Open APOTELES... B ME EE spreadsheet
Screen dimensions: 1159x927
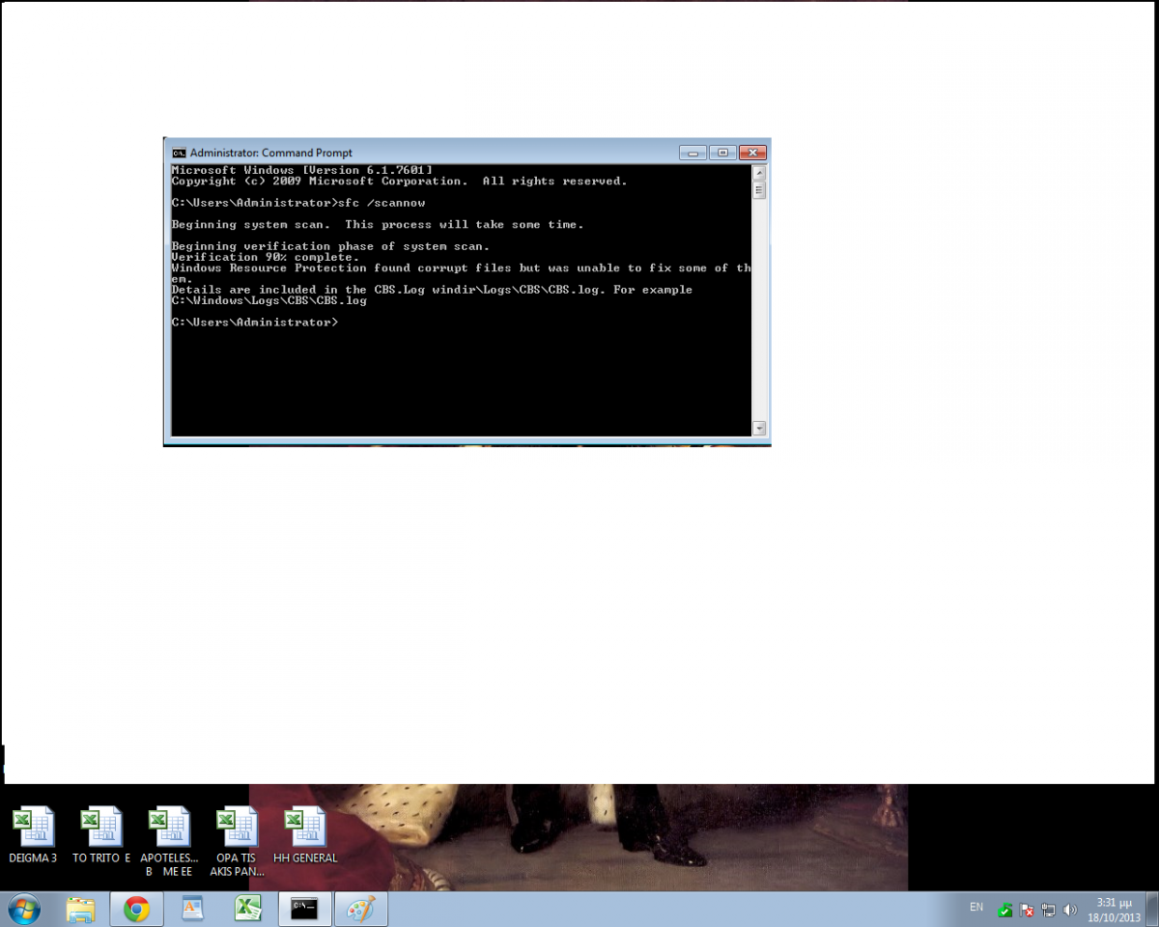point(169,842)
